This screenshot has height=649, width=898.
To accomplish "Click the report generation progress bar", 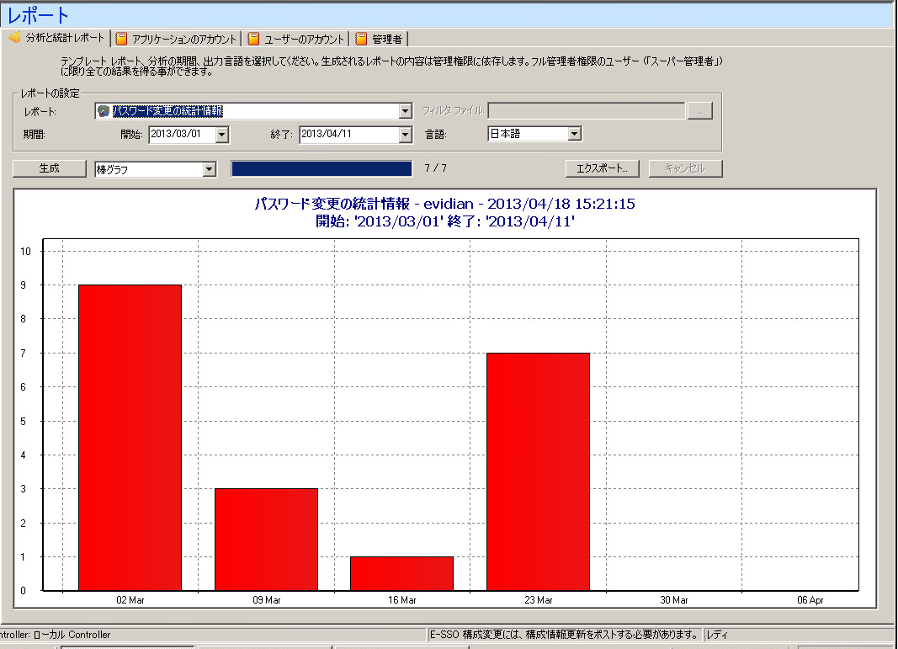I will 321,169.
